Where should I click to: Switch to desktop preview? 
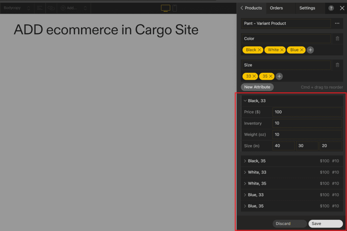click(165, 8)
